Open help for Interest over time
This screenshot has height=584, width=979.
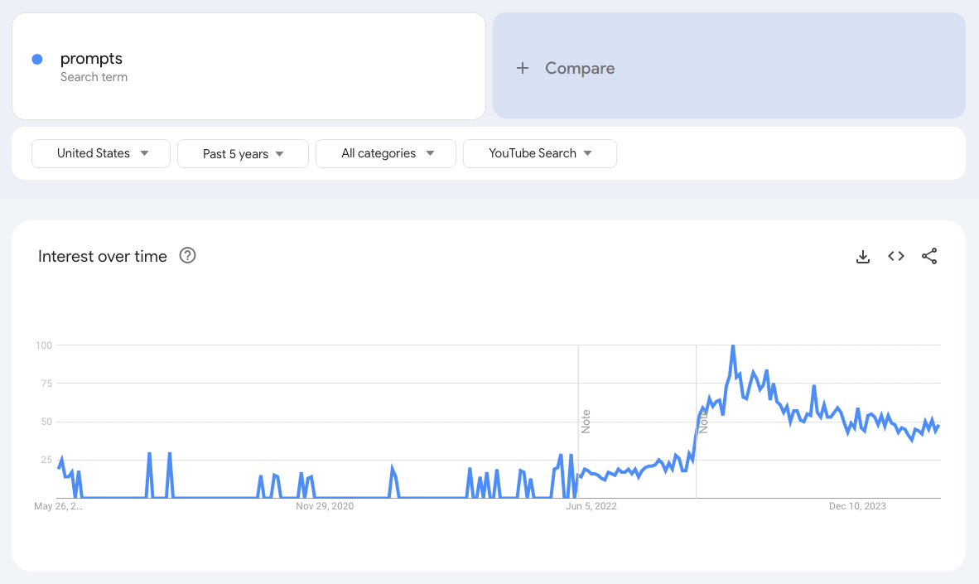click(x=188, y=256)
